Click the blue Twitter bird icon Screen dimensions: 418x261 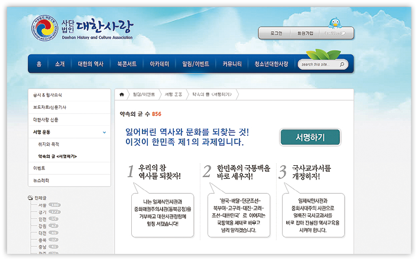pyautogui.click(x=336, y=23)
